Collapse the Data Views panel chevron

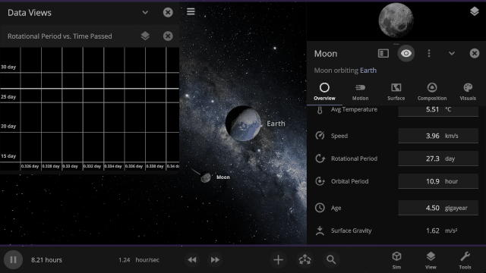pos(145,12)
